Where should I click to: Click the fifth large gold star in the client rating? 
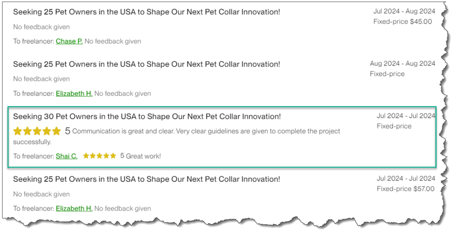click(x=57, y=131)
